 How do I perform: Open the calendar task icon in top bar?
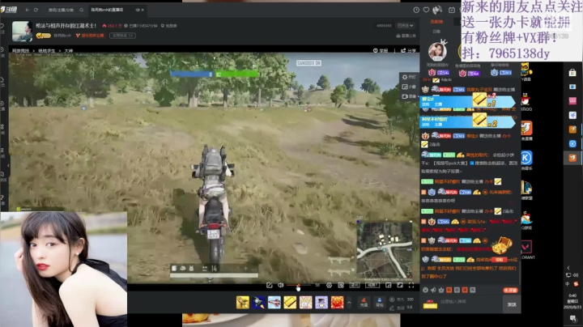[451, 10]
